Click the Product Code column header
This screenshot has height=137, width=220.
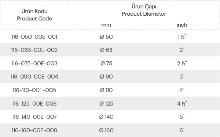(34, 15)
